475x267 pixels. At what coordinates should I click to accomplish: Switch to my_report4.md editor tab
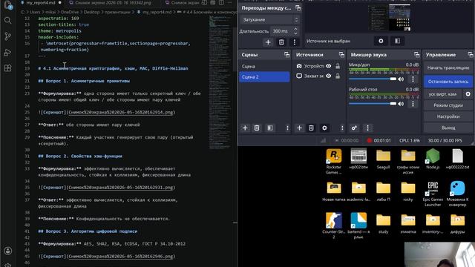pos(42,3)
